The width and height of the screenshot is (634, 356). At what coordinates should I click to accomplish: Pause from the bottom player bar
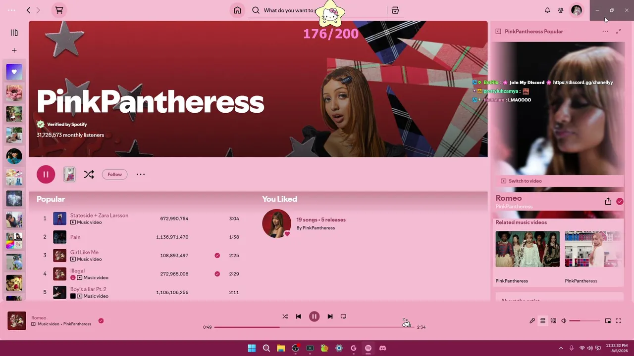pyautogui.click(x=314, y=316)
